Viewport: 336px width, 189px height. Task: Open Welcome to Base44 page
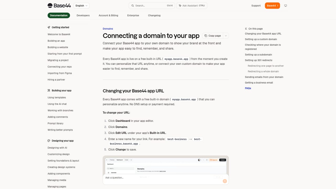pyautogui.click(x=59, y=34)
